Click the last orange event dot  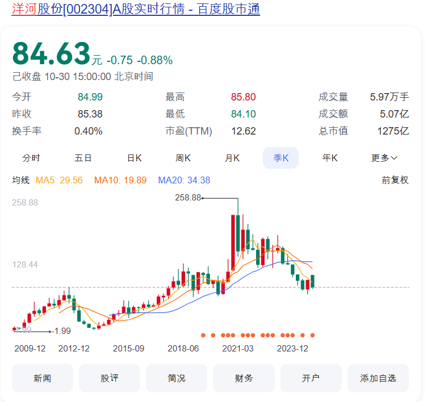pyautogui.click(x=313, y=335)
